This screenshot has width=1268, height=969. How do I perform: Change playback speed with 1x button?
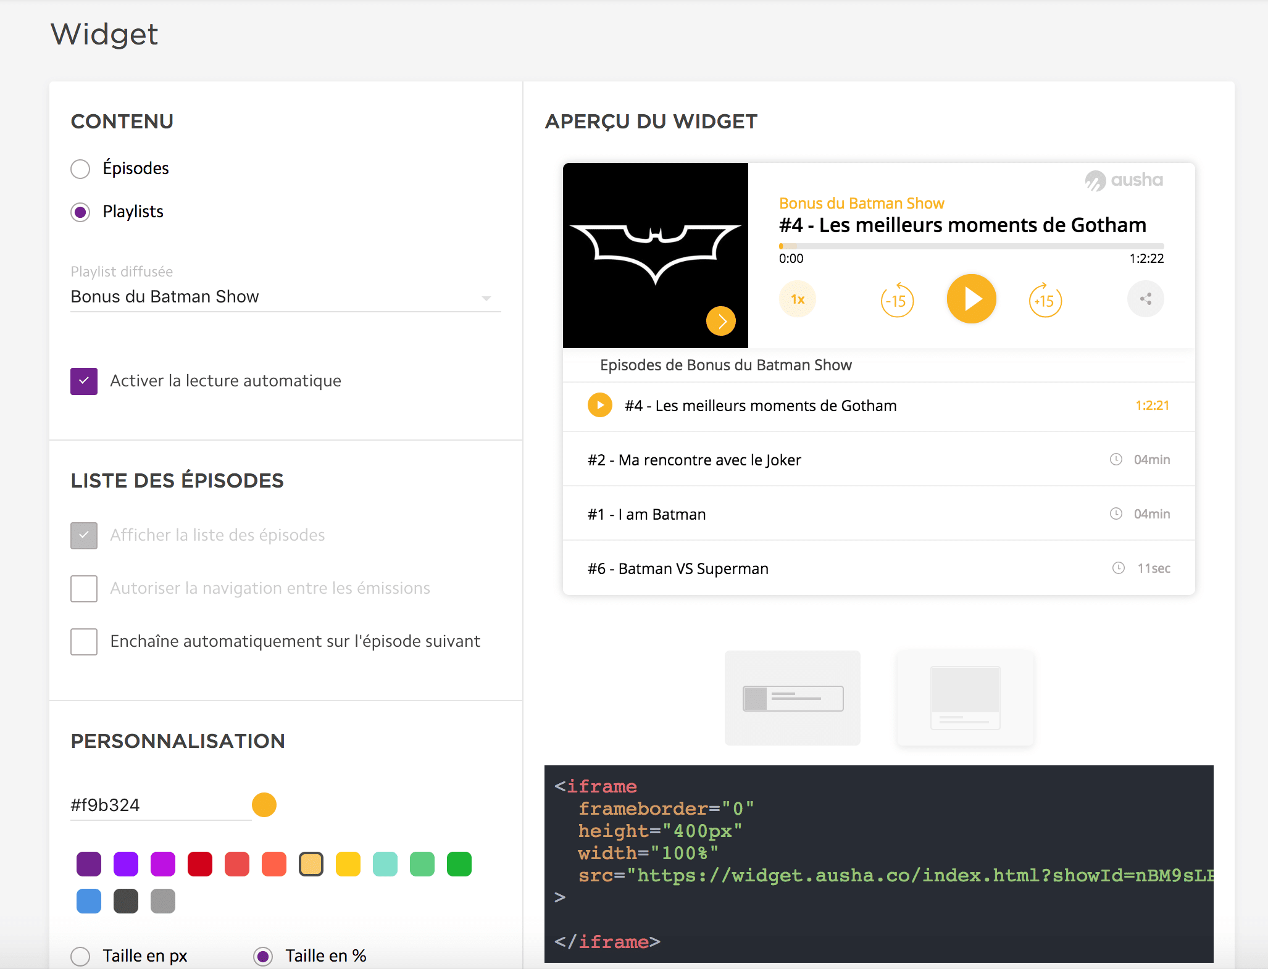[x=798, y=299]
